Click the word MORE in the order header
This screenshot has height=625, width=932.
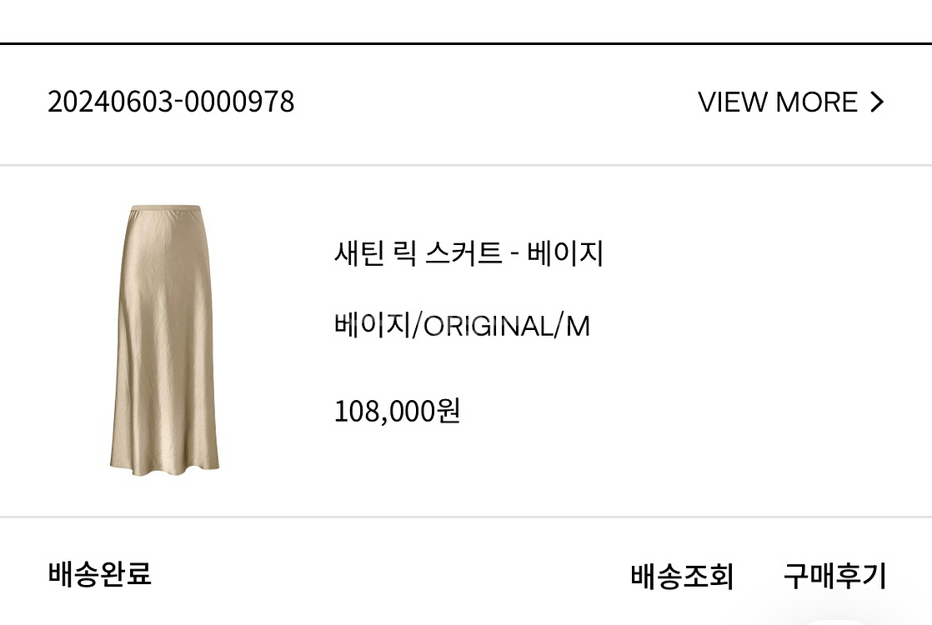coord(816,102)
